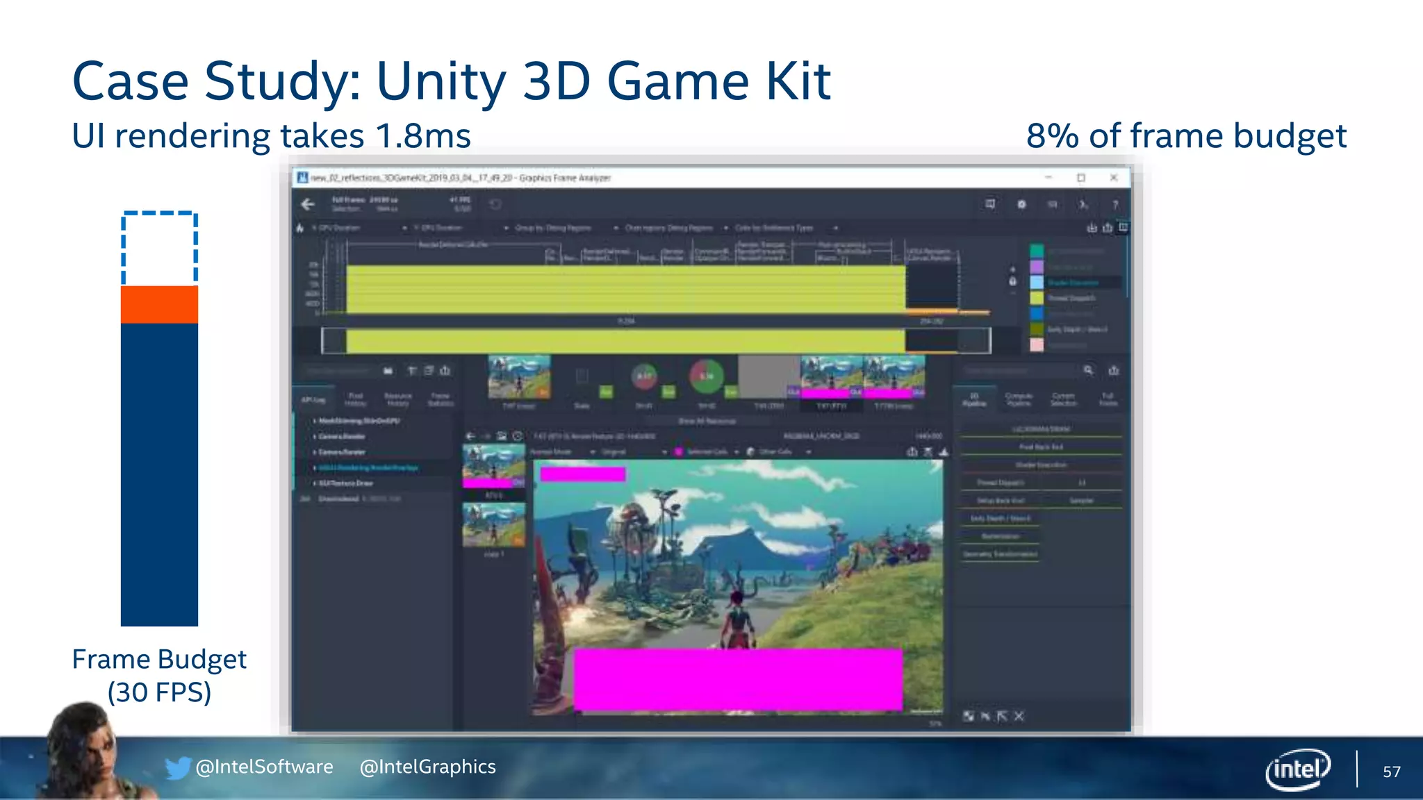
Task: Select the Resource History tab
Action: click(398, 400)
